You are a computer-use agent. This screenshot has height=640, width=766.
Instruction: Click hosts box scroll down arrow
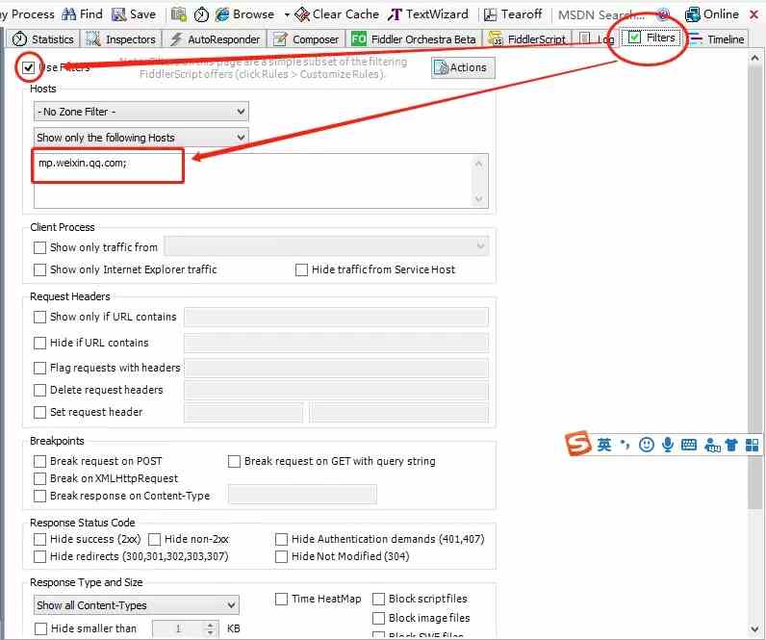479,199
